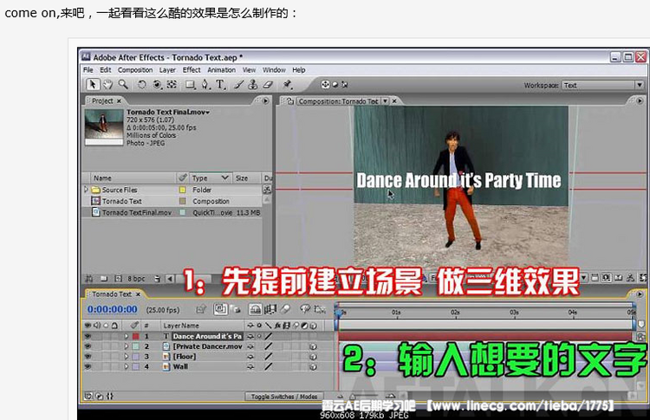The width and height of the screenshot is (650, 420).
Task: Select the Puppet Pin tool
Action: coord(287,85)
